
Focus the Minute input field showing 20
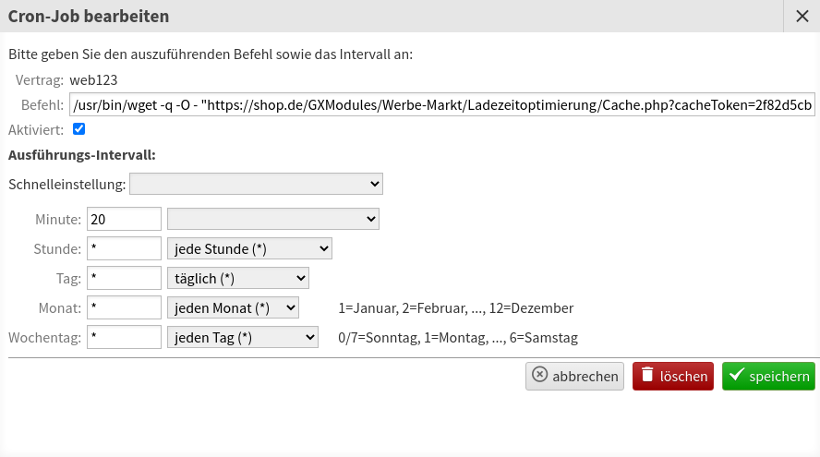(124, 219)
